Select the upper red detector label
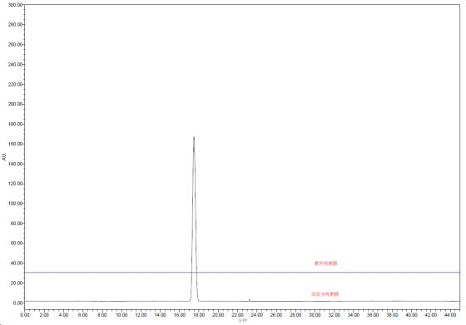The height and width of the screenshot is (325, 466). click(x=325, y=263)
